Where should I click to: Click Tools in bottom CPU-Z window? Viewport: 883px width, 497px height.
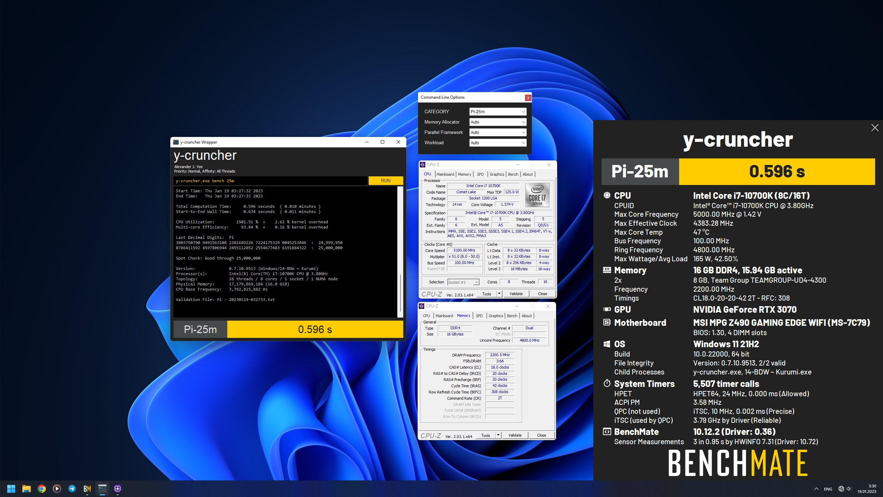tap(486, 435)
